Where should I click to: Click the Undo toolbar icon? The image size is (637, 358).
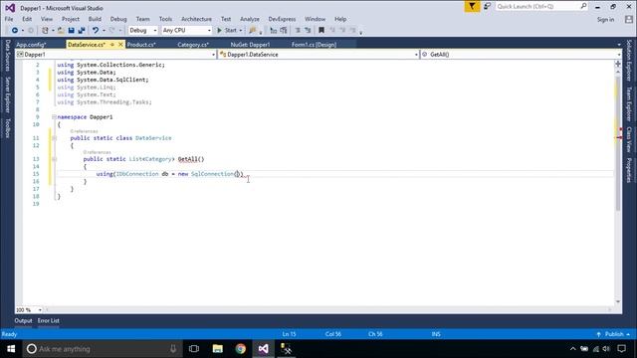coord(96,31)
